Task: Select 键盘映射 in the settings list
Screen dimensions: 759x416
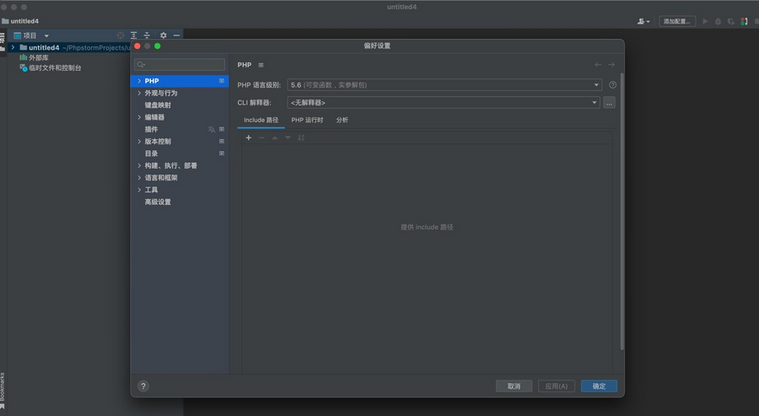Action: (x=158, y=105)
